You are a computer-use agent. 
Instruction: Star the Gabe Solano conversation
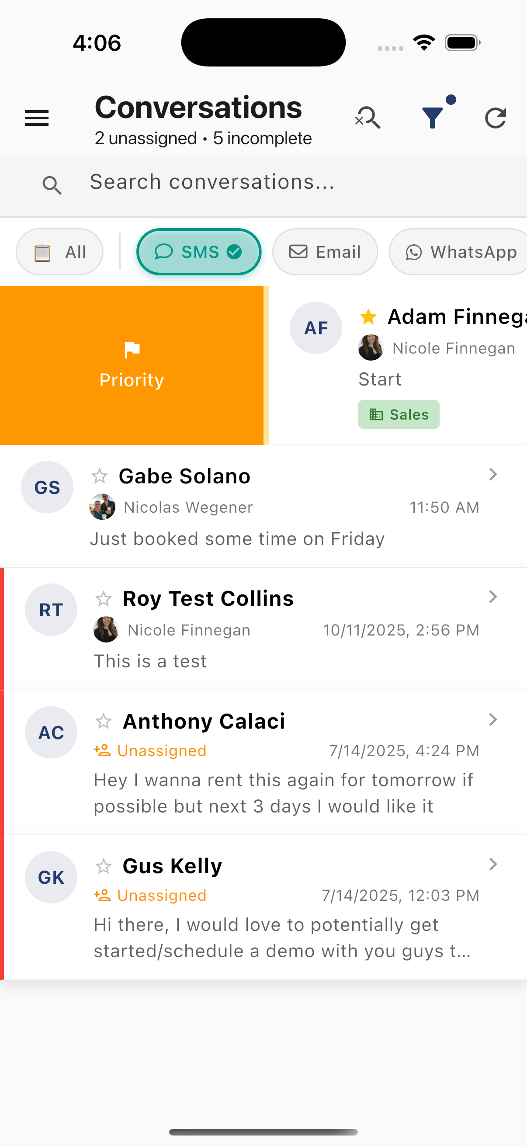[100, 476]
